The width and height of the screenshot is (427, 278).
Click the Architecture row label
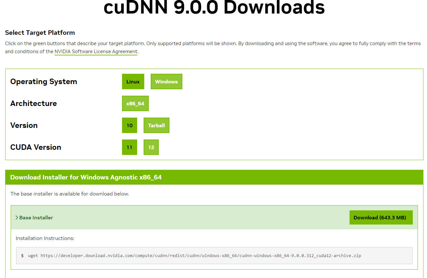(33, 103)
